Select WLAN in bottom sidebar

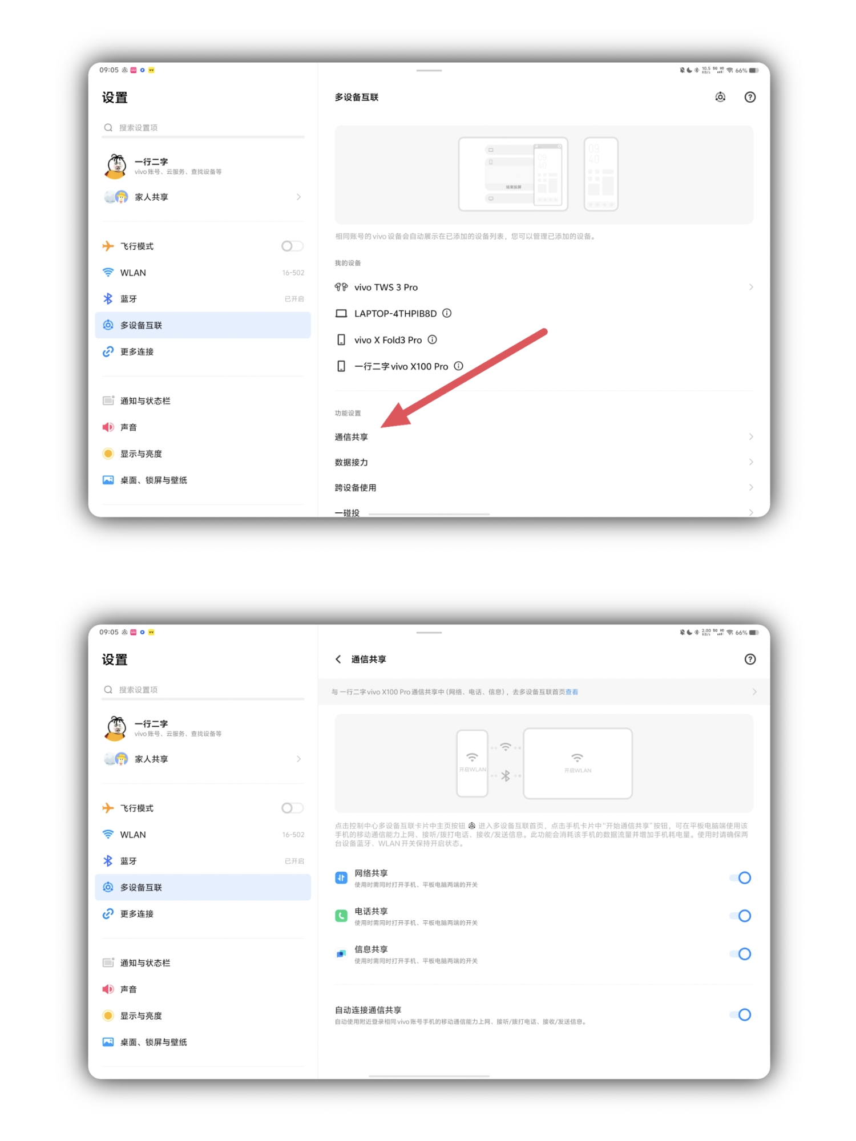point(203,834)
